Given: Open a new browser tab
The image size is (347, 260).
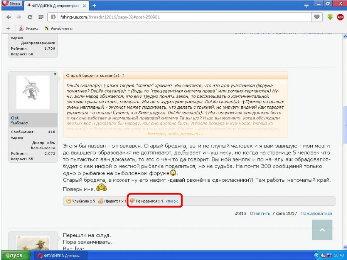Looking at the screenshot, I should [x=94, y=6].
